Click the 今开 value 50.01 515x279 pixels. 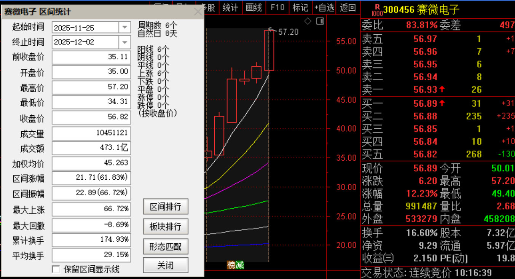[503, 168]
